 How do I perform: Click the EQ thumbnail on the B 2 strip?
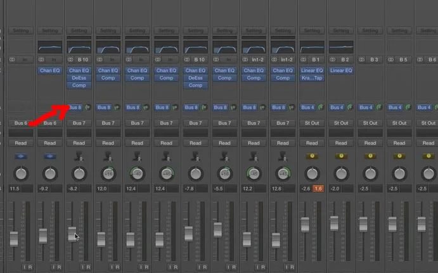click(341, 47)
